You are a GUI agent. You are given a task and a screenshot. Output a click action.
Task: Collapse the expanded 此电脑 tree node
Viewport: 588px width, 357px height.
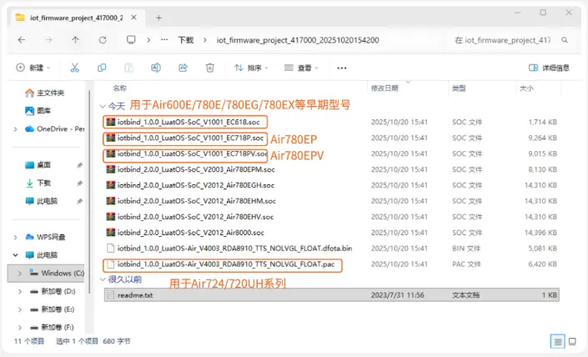click(15, 255)
